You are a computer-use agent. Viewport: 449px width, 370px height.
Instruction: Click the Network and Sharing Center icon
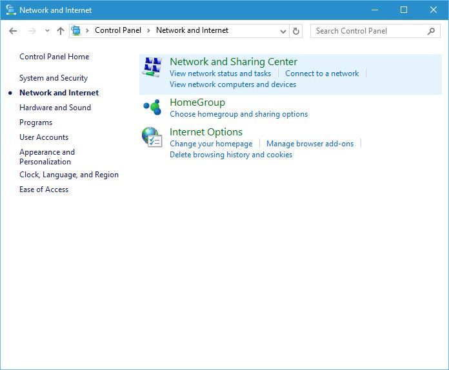coord(152,68)
